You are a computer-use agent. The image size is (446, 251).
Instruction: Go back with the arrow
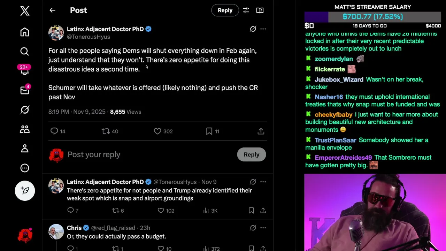tap(52, 10)
